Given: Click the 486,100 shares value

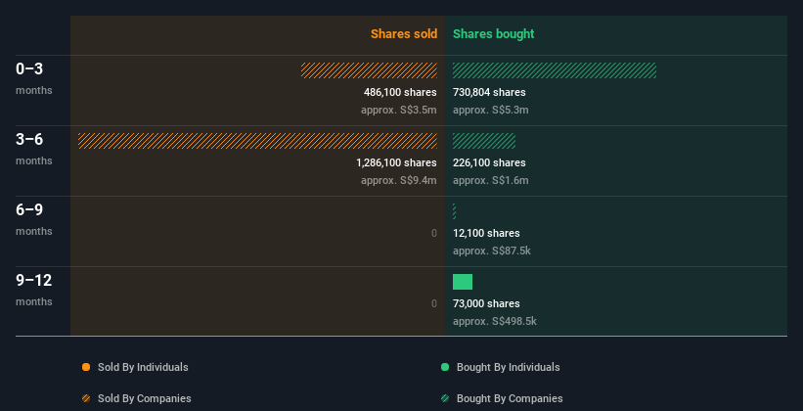Looking at the screenshot, I should (400, 92).
